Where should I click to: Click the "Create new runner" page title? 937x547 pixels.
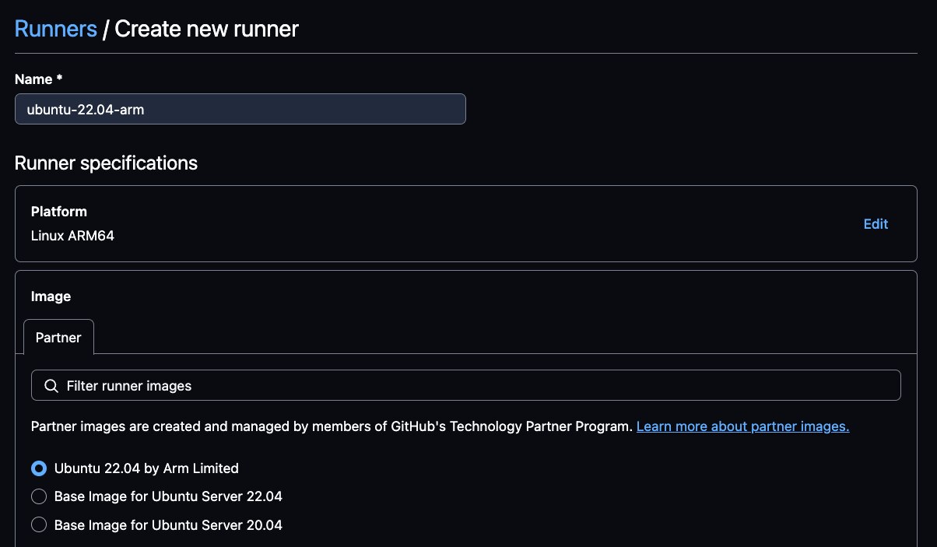(205, 28)
